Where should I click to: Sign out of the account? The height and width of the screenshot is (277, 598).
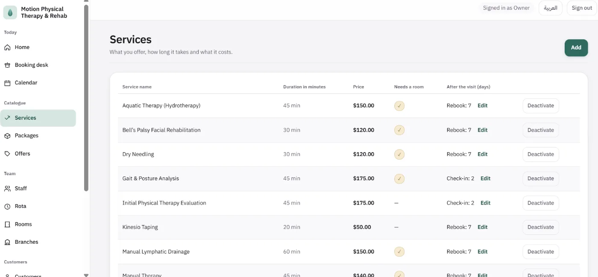click(x=582, y=8)
